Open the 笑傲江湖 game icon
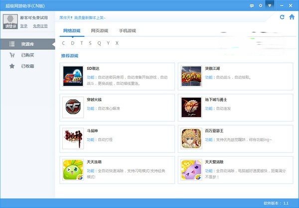 [191, 76]
